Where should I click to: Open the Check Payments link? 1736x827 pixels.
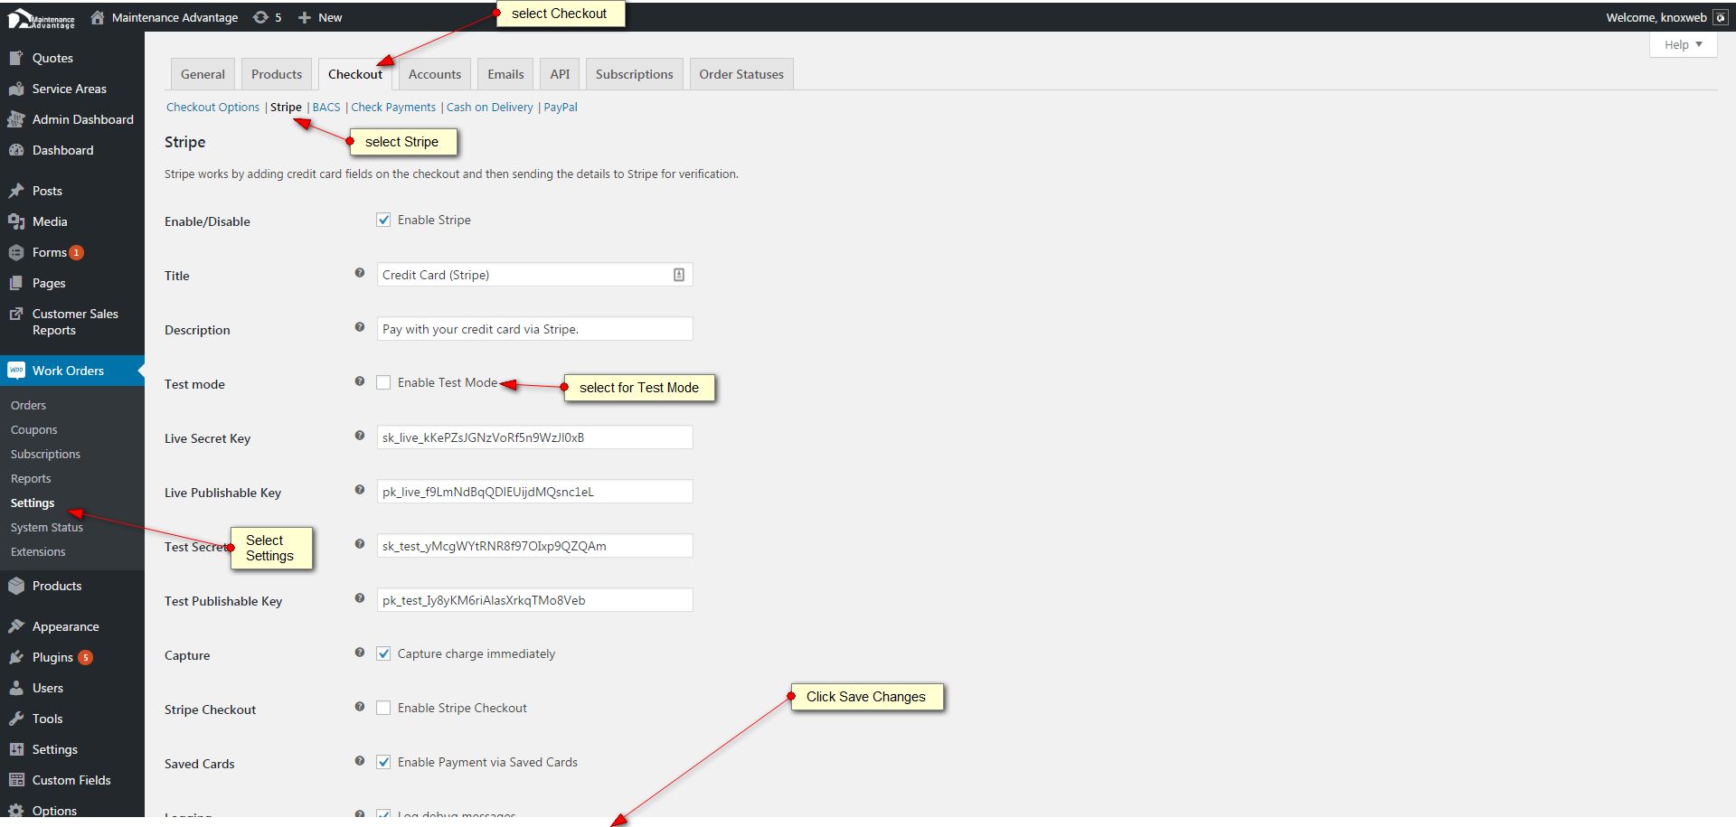click(x=393, y=107)
